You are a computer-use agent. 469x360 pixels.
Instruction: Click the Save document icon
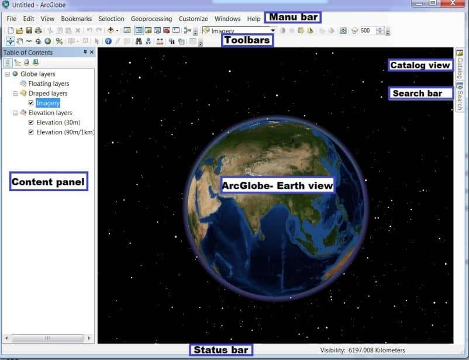[x=29, y=30]
